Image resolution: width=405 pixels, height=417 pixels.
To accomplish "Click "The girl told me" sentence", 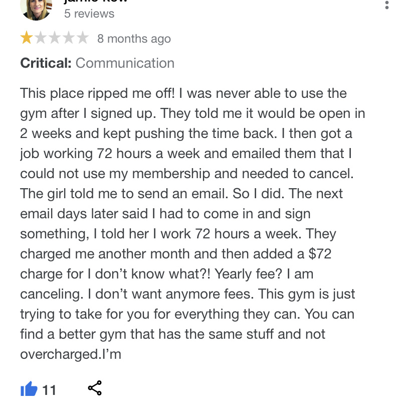I will 76,194.
